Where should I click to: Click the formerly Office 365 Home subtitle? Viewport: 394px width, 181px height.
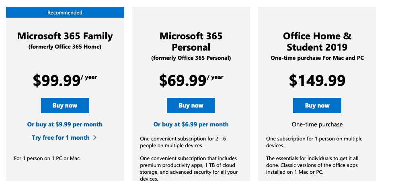coord(65,47)
